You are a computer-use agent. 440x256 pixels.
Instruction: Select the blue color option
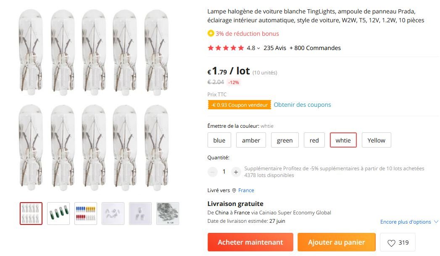[x=219, y=140]
